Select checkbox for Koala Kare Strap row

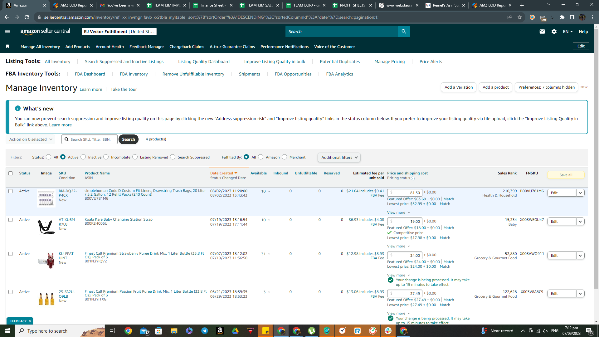pyautogui.click(x=11, y=220)
